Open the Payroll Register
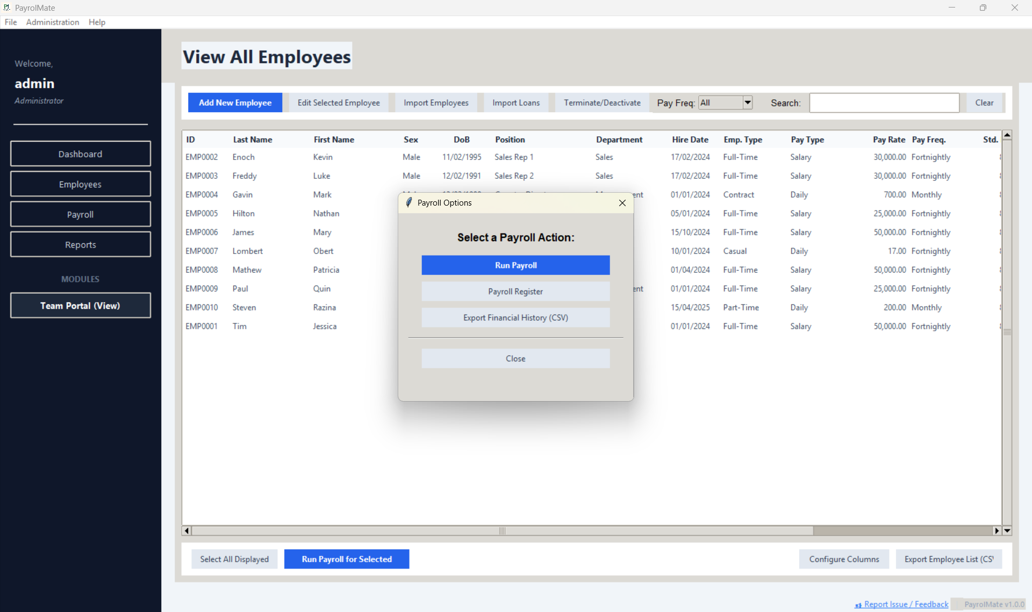 tap(515, 291)
